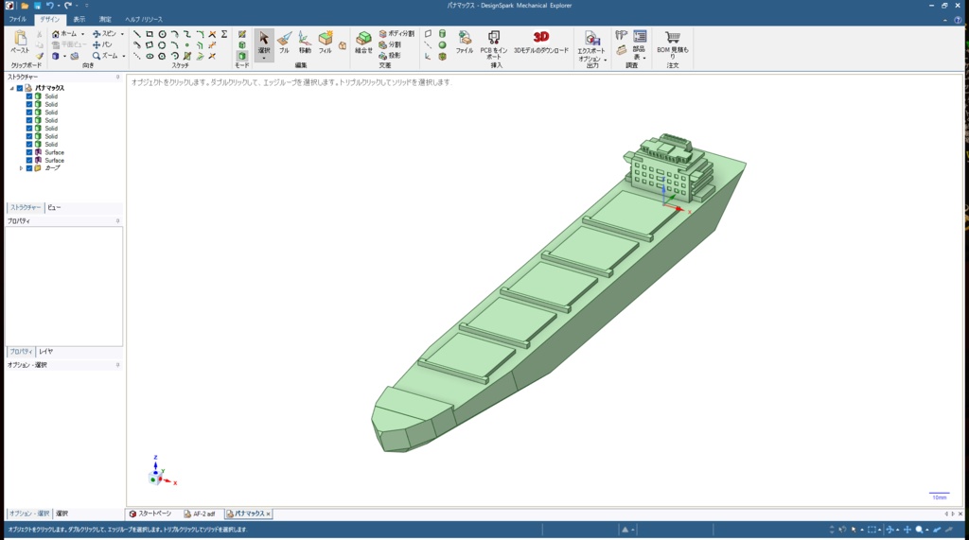Viewport: 969px width, 540px height.
Task: Collapse the パナマックス tree node
Action: [x=11, y=88]
